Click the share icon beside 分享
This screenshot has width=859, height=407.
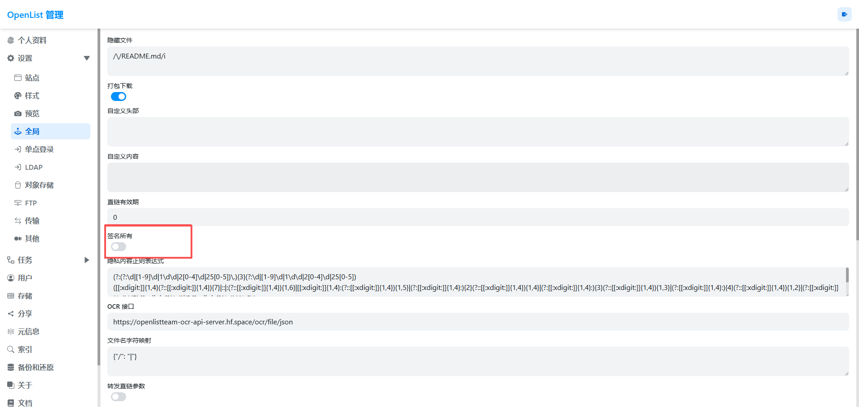tap(11, 314)
